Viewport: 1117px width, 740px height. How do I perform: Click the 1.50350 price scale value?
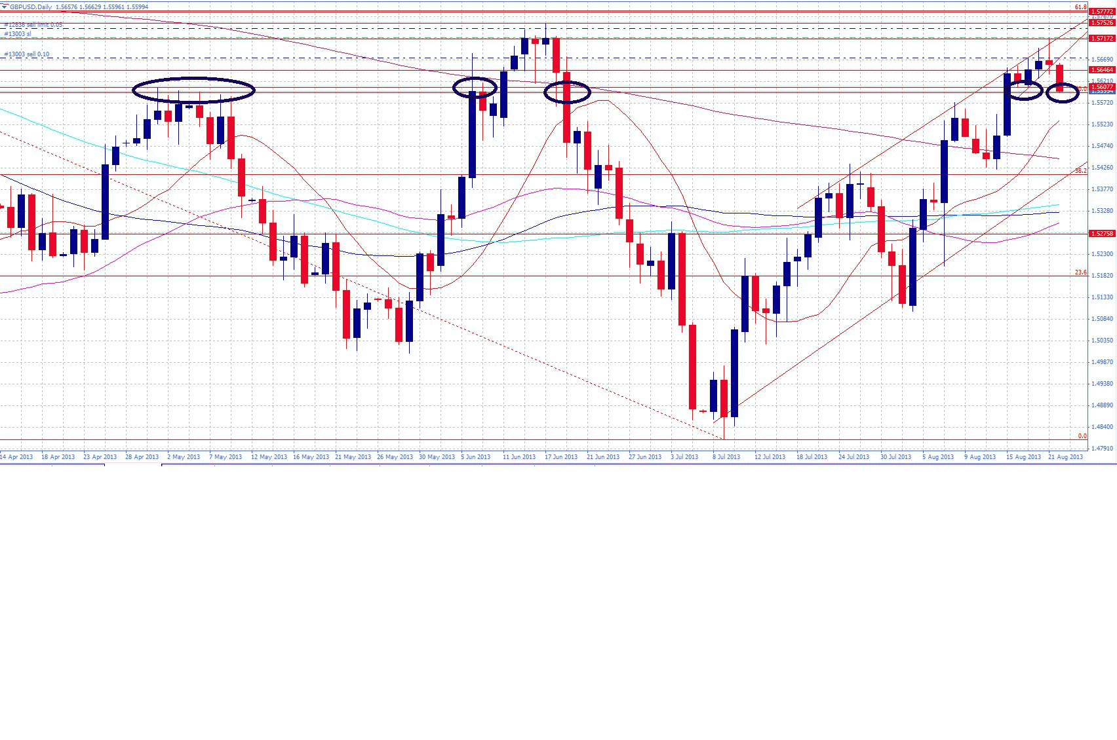coord(1103,340)
